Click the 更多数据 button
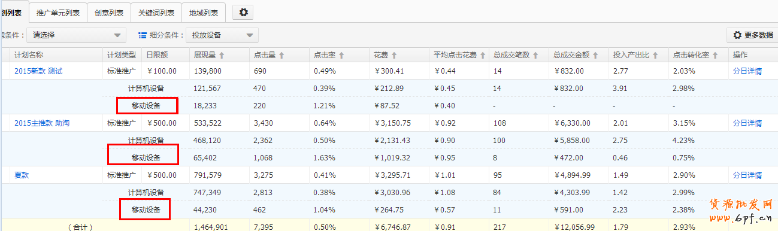The image size is (778, 231). [752, 35]
